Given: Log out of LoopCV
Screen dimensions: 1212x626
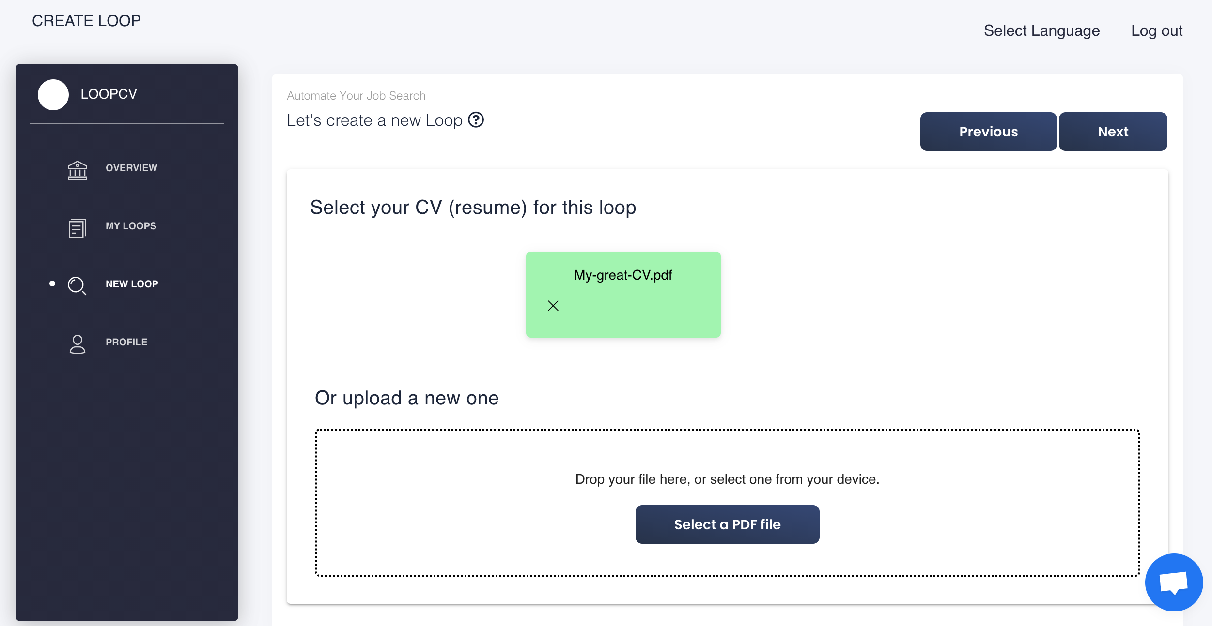Looking at the screenshot, I should pos(1157,30).
